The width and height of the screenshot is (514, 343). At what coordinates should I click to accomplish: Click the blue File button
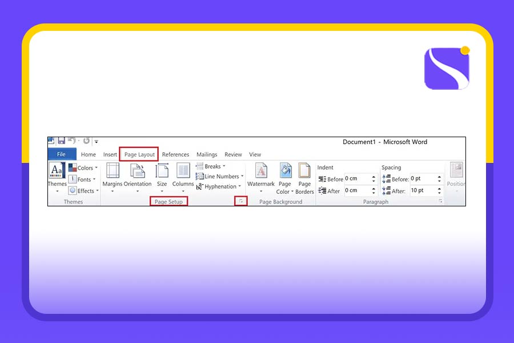62,154
